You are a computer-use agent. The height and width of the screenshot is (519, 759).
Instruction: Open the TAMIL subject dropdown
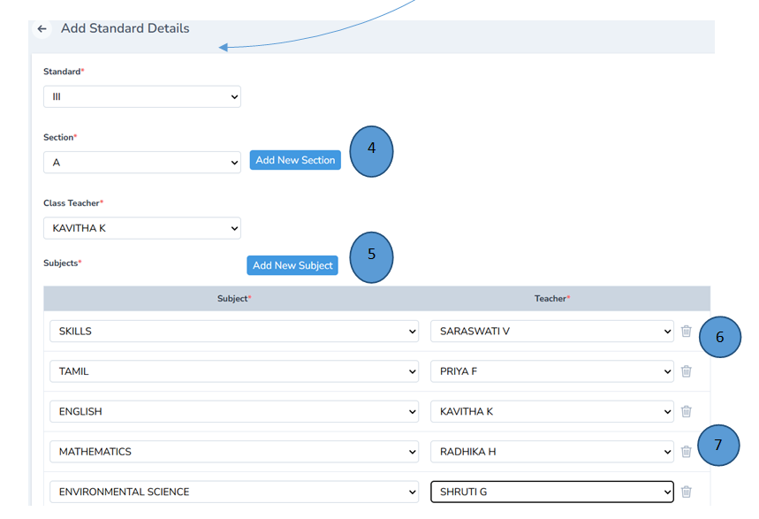click(x=234, y=371)
